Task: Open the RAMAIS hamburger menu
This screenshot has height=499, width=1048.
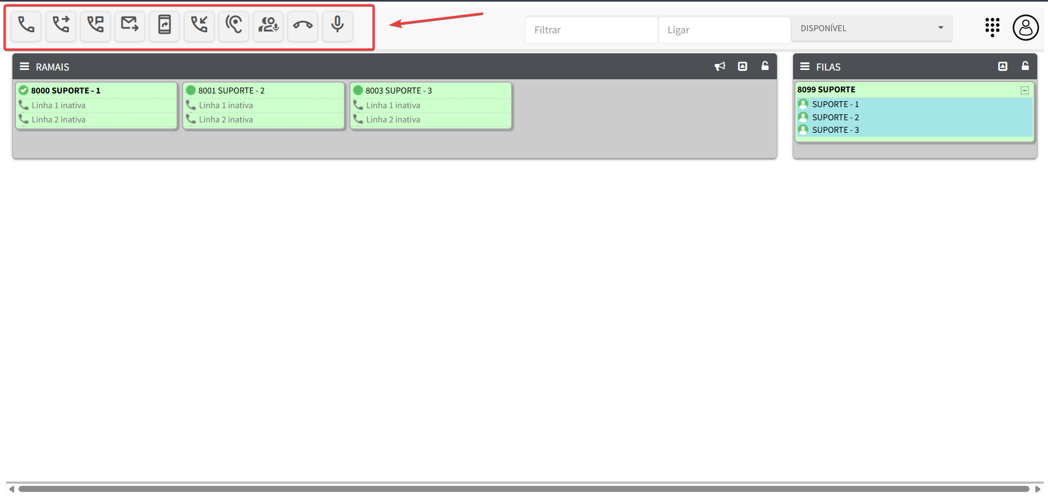Action: tap(24, 67)
